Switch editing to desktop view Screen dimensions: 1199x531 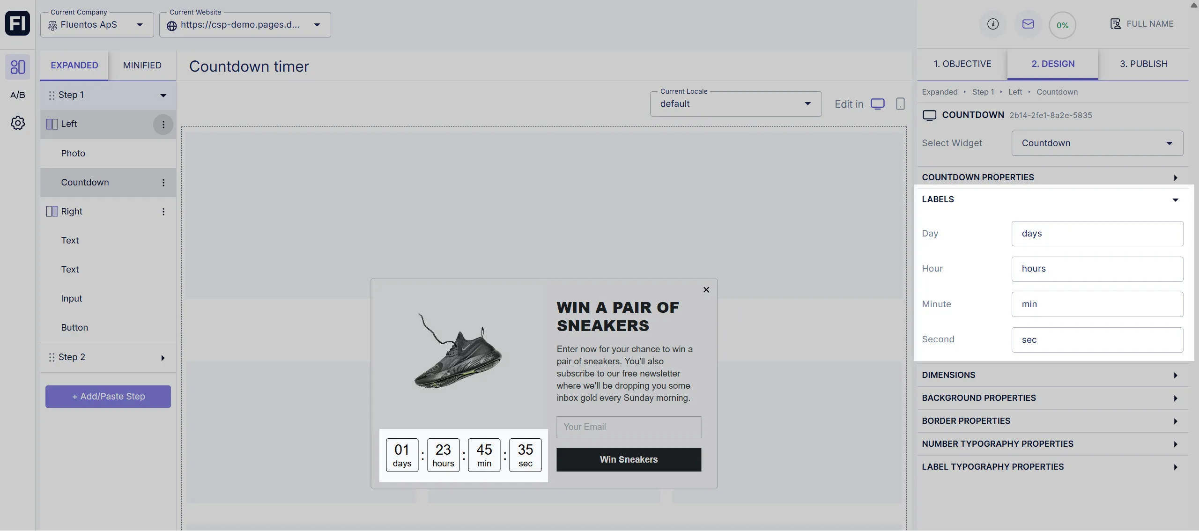877,104
